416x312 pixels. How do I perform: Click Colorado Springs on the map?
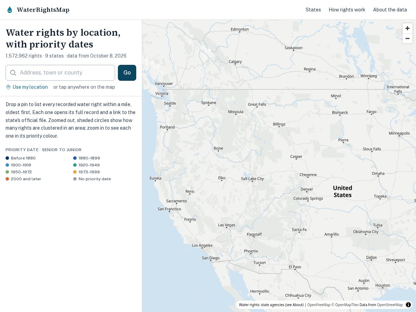tap(308, 199)
